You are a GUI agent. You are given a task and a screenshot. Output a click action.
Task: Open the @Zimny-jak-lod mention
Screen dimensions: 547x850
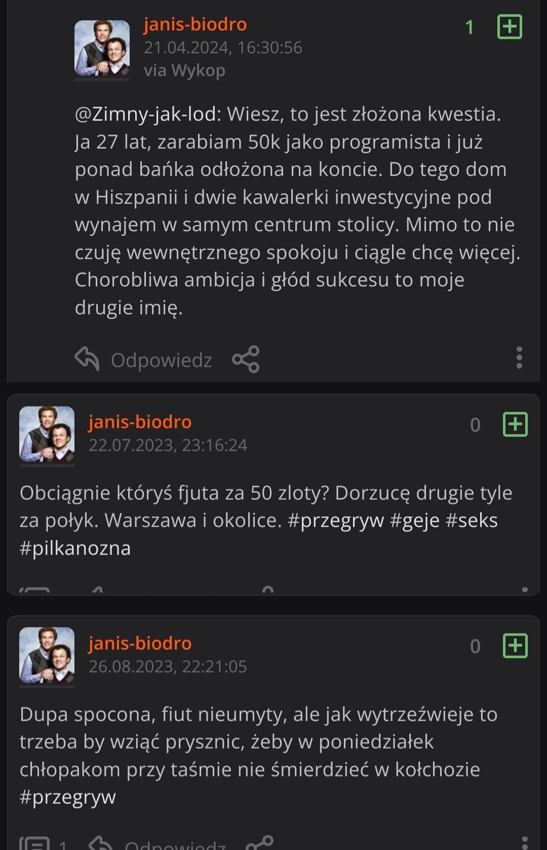(147, 115)
